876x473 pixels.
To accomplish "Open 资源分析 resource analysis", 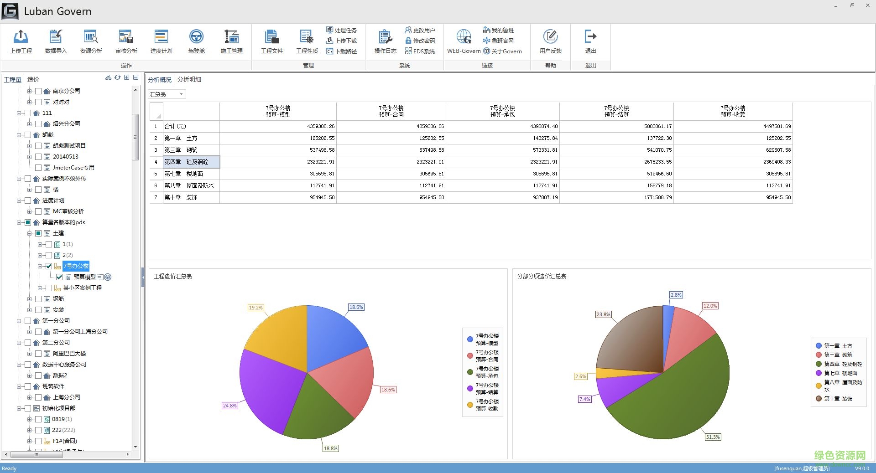I will click(x=91, y=37).
